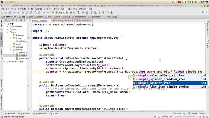Choose simple_spinner_dropdown_item completion suggestion
The image size is (209, 118).
point(170,79)
